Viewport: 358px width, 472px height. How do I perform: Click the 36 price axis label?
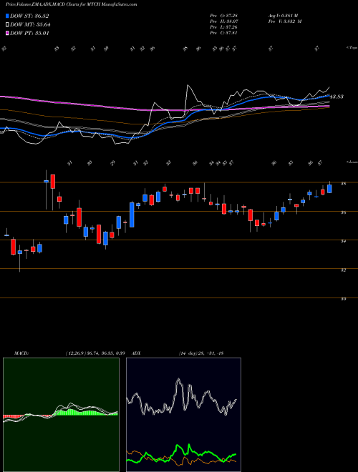[x=343, y=212]
